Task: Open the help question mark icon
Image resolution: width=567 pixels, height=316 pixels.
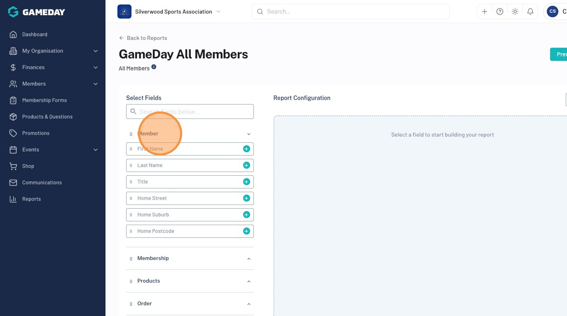Action: click(500, 12)
